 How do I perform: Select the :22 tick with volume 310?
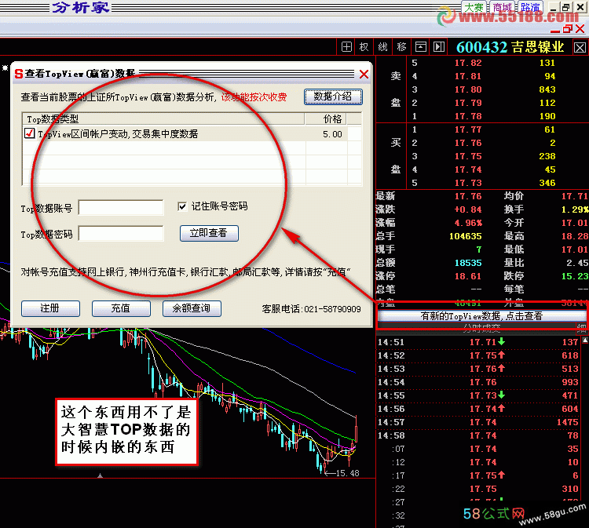pos(477,489)
